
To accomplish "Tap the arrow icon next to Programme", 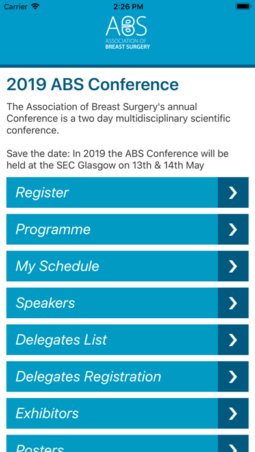I will tap(233, 229).
